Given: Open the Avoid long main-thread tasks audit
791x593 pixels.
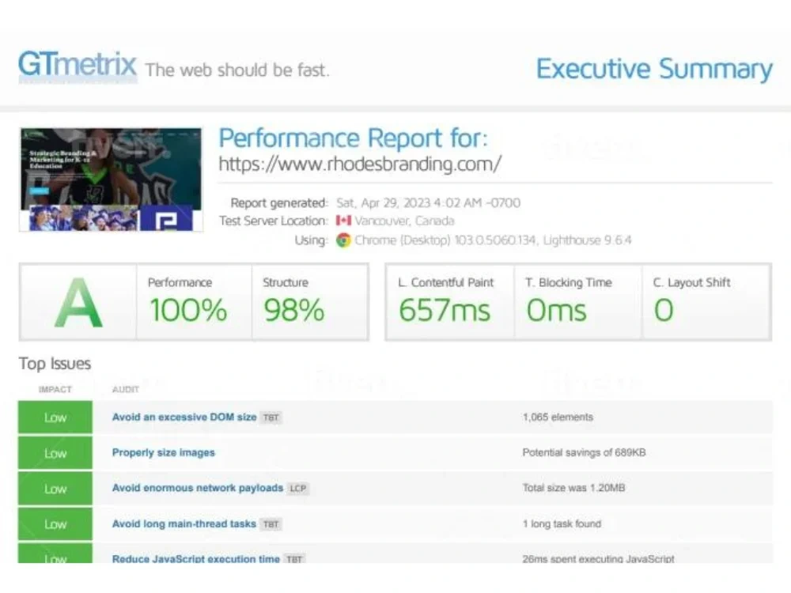Looking at the screenshot, I should tap(184, 523).
